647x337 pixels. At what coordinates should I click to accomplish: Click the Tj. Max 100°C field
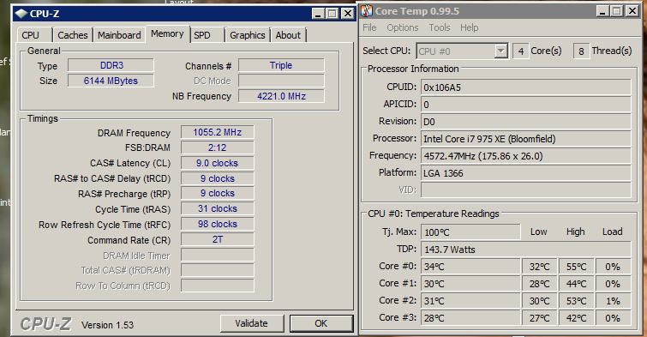(x=470, y=232)
